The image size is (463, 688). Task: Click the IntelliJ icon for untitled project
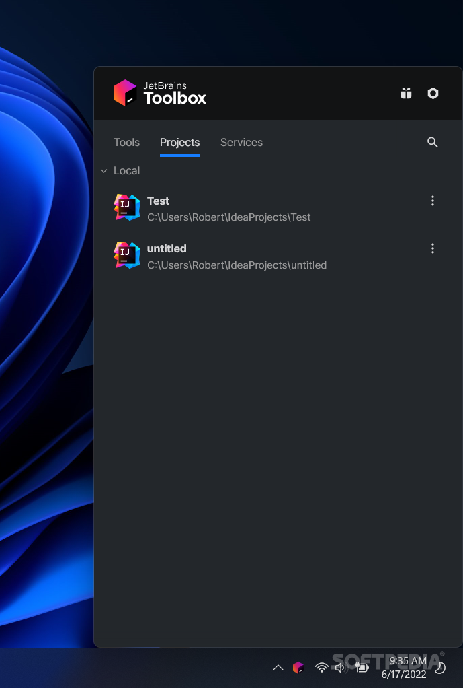(x=127, y=255)
